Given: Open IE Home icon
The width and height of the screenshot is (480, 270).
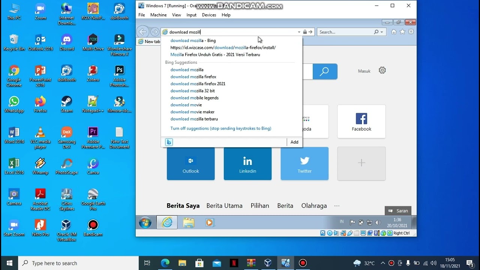Looking at the screenshot, I should (394, 32).
